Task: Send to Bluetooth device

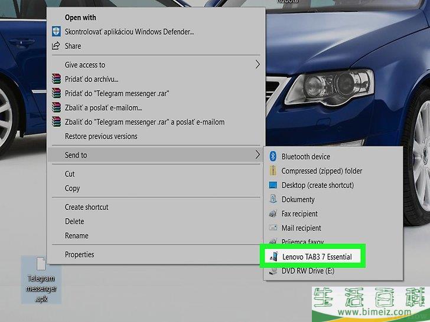Action: pos(333,156)
